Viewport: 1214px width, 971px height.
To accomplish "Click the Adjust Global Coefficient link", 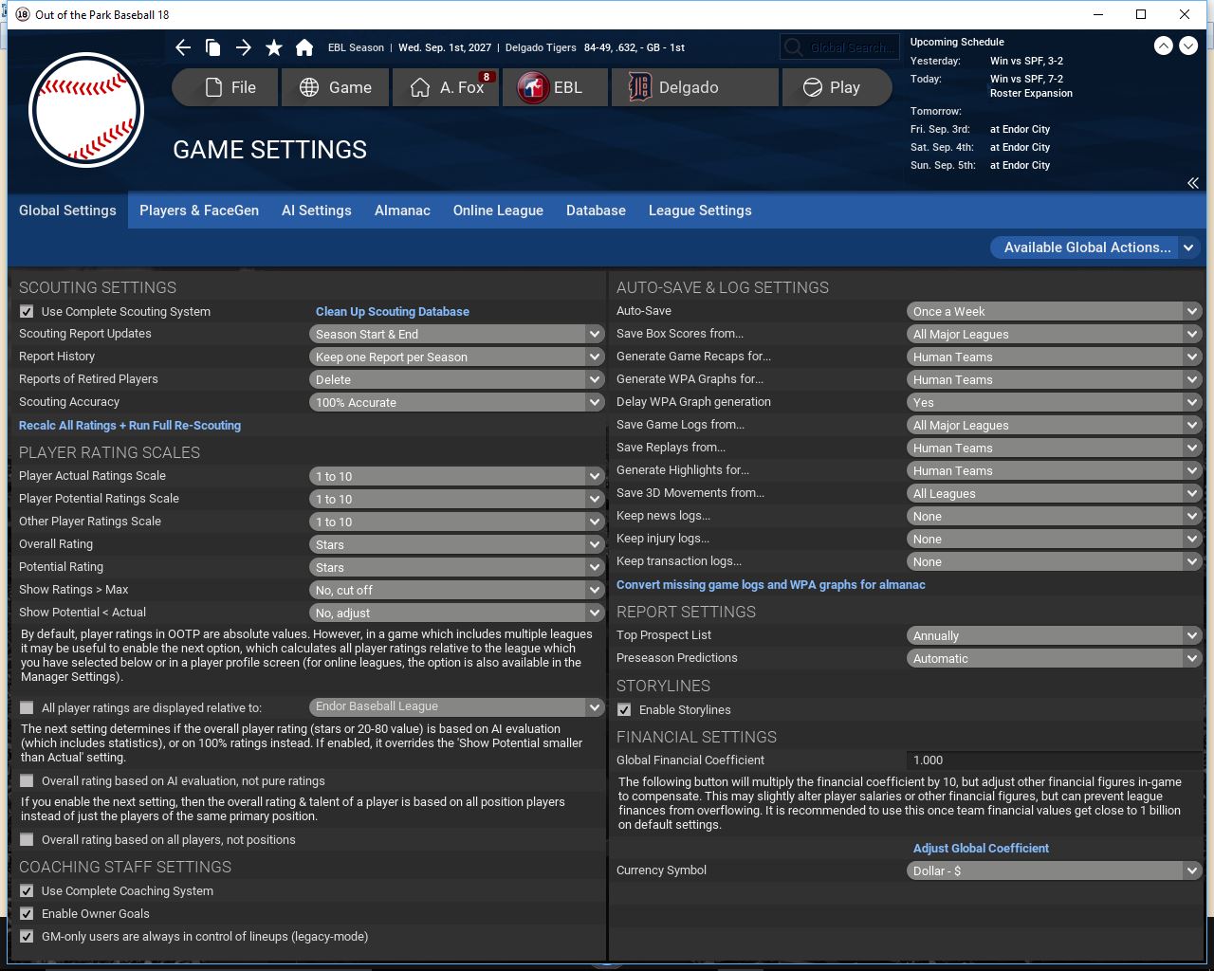I will pos(981,849).
